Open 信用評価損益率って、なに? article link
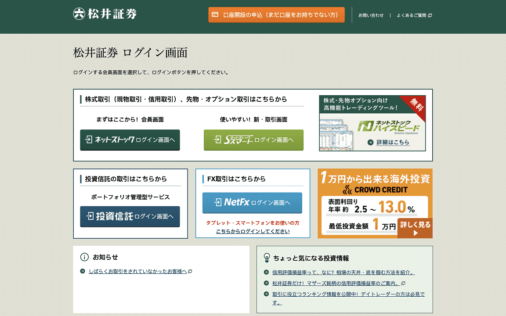The width and height of the screenshot is (506, 316). click(343, 273)
